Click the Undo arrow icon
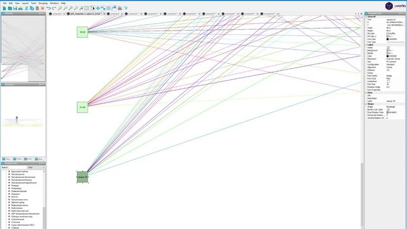The height and width of the screenshot is (229, 407). click(x=48, y=8)
